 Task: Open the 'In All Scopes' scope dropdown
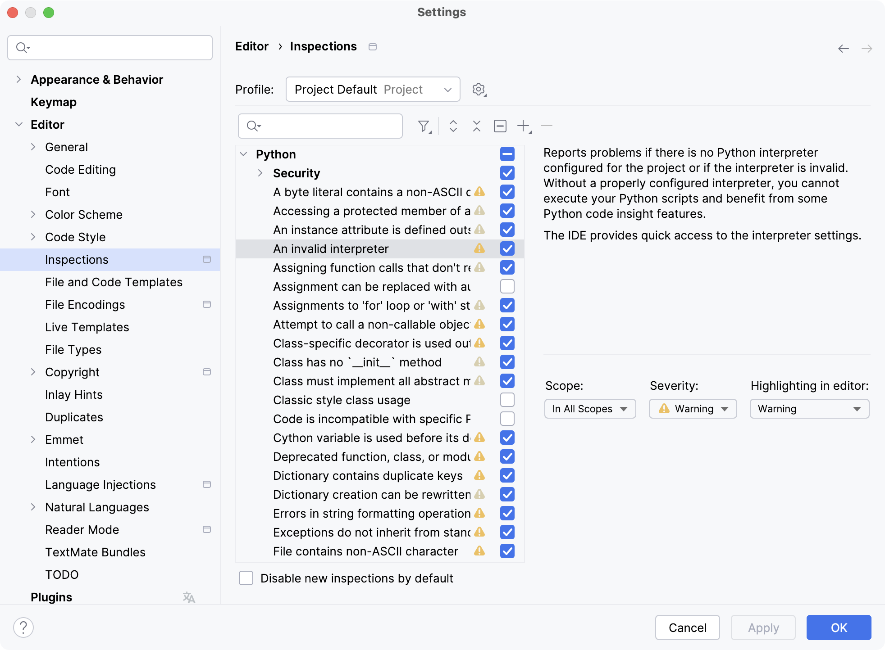pos(590,409)
